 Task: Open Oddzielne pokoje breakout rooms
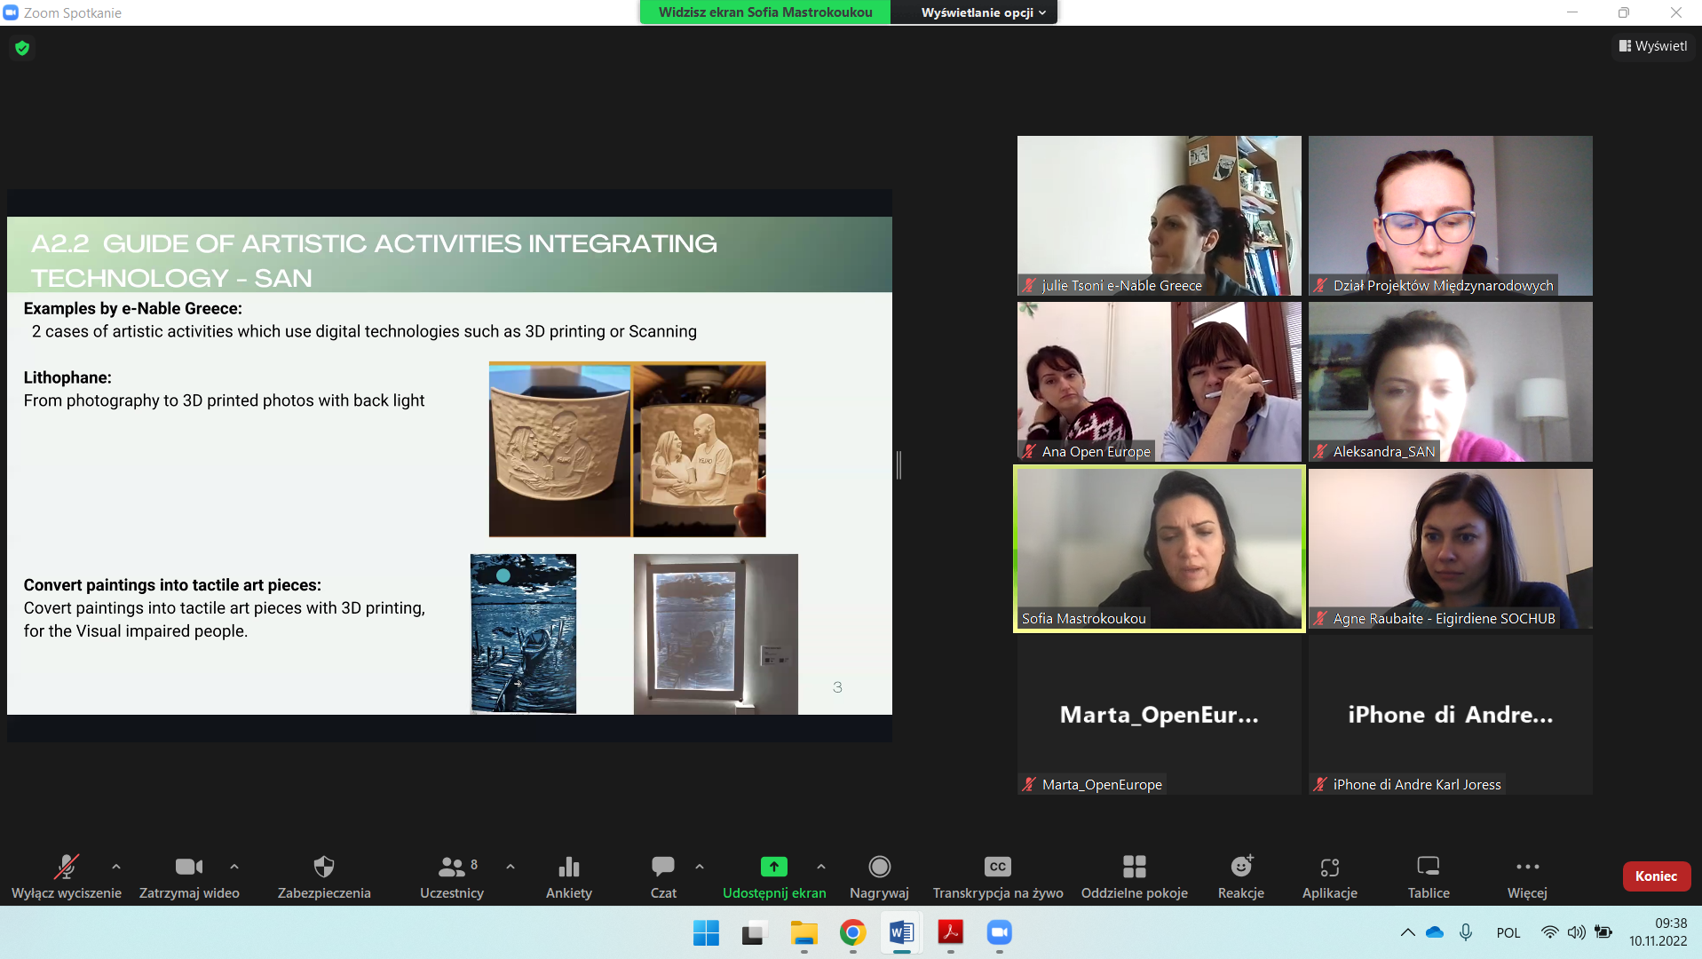1134,876
